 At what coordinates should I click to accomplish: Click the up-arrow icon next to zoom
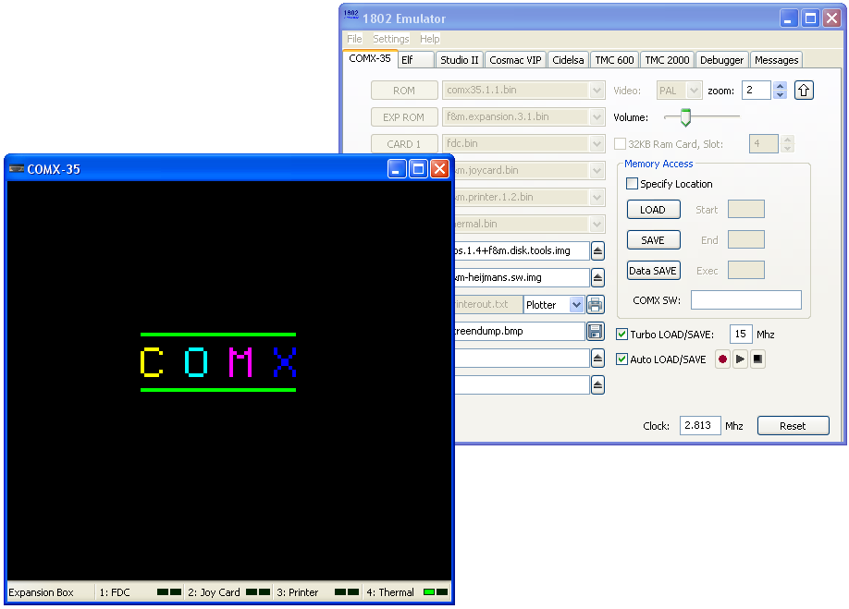[x=804, y=91]
